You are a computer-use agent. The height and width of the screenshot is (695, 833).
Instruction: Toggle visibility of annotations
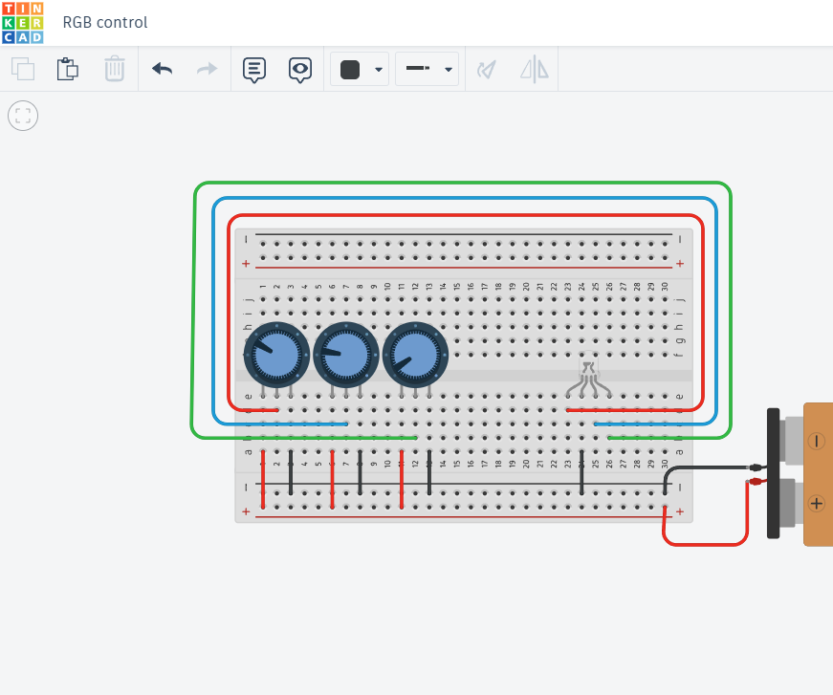pyautogui.click(x=300, y=69)
